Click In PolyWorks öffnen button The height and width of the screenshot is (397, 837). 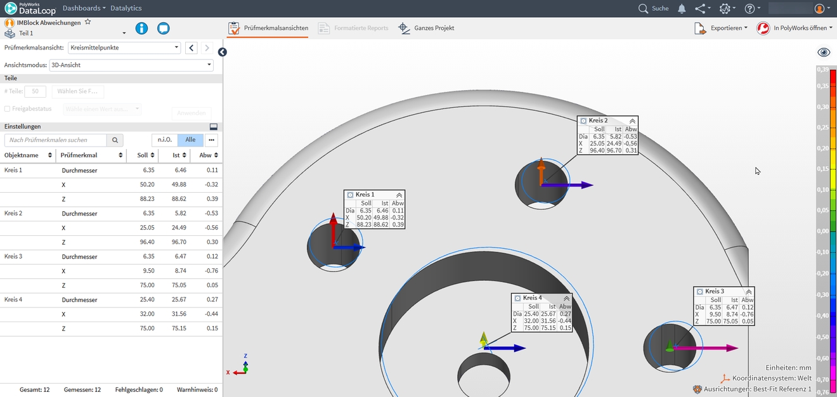[x=795, y=28]
